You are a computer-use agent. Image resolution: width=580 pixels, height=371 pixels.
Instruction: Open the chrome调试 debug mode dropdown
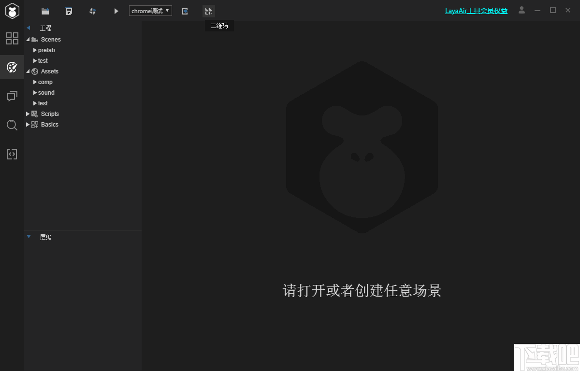tap(150, 10)
